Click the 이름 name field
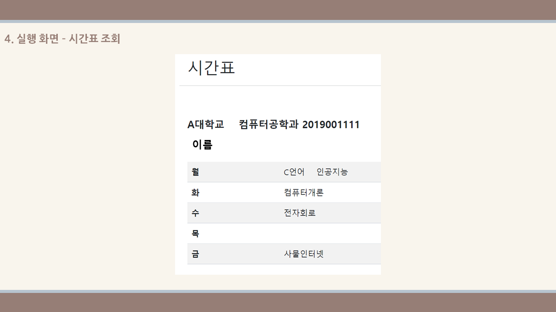Screen dimensions: 556x312 [202, 145]
